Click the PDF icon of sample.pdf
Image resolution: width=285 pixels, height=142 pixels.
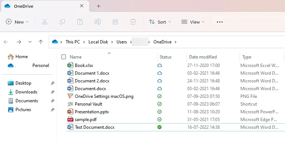[70, 120]
